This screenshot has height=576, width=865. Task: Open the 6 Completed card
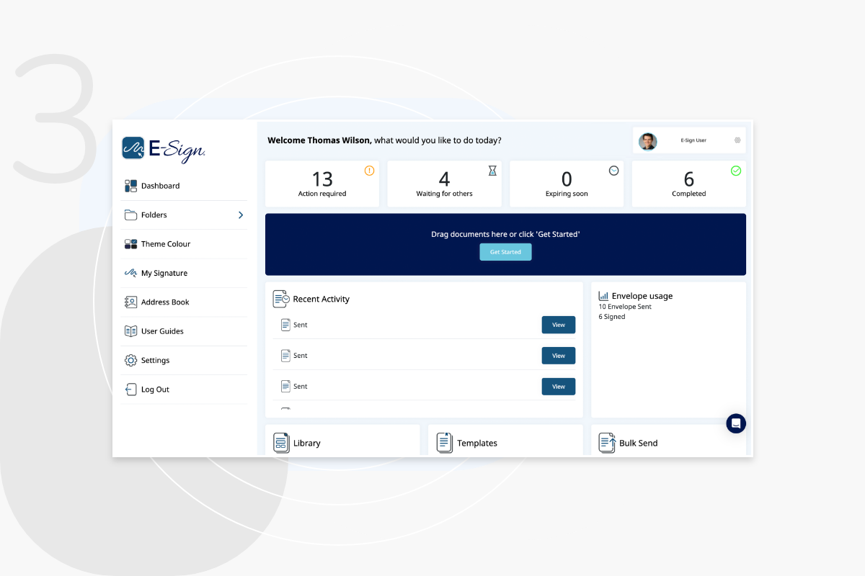pyautogui.click(x=688, y=184)
